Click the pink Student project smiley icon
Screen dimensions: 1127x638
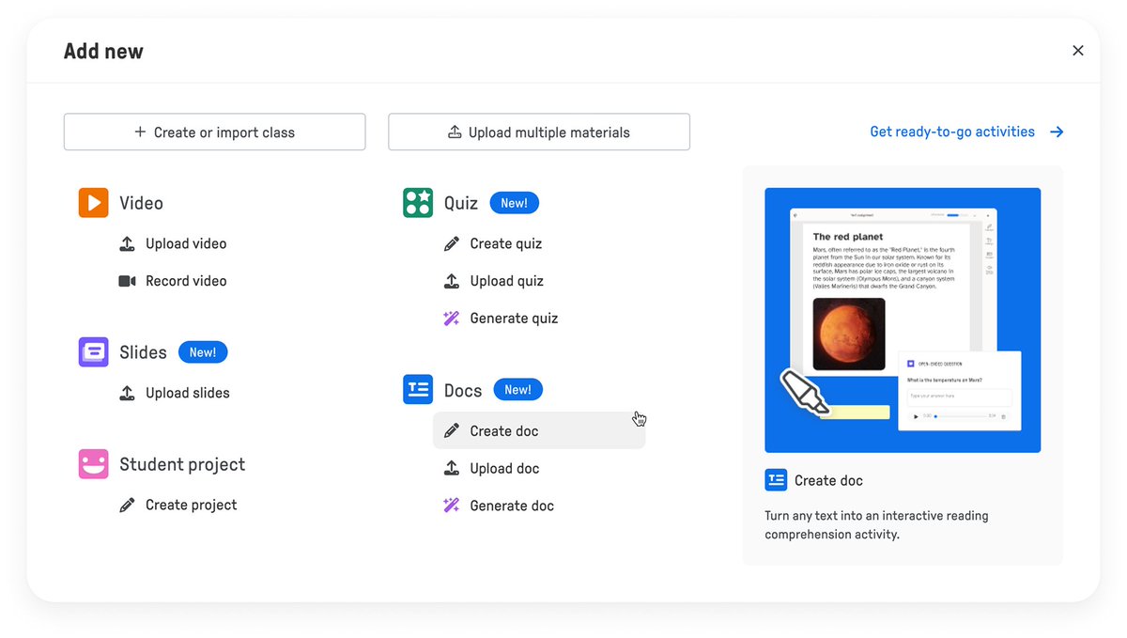click(93, 464)
